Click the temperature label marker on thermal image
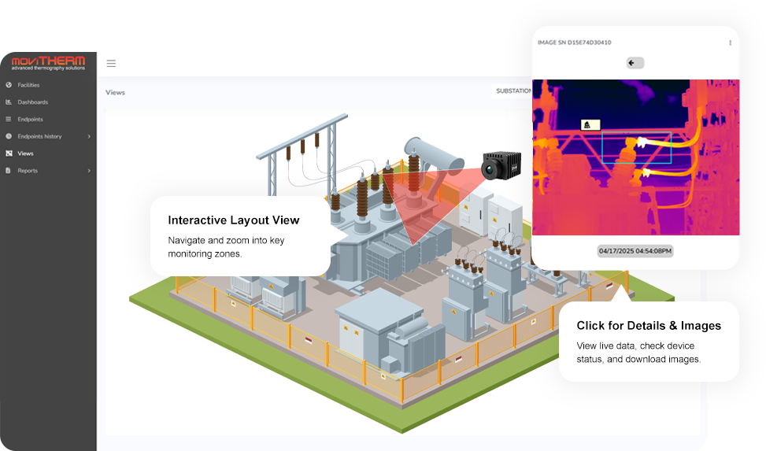 click(590, 125)
